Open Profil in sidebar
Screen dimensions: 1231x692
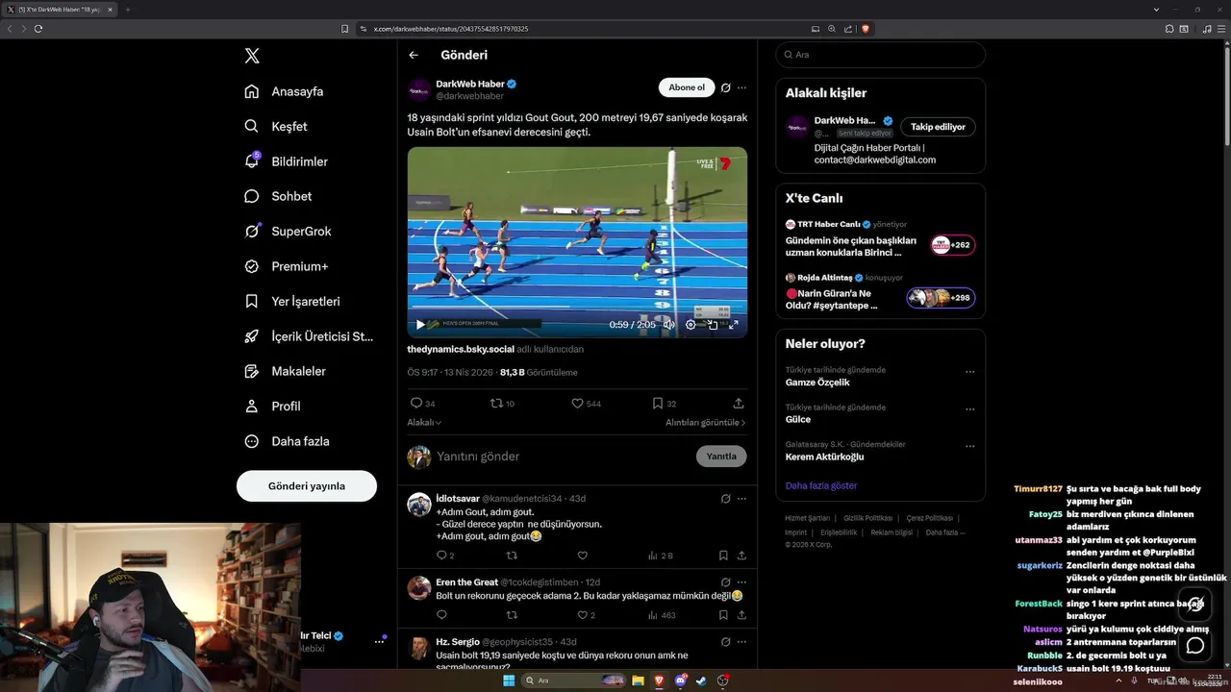point(272,406)
